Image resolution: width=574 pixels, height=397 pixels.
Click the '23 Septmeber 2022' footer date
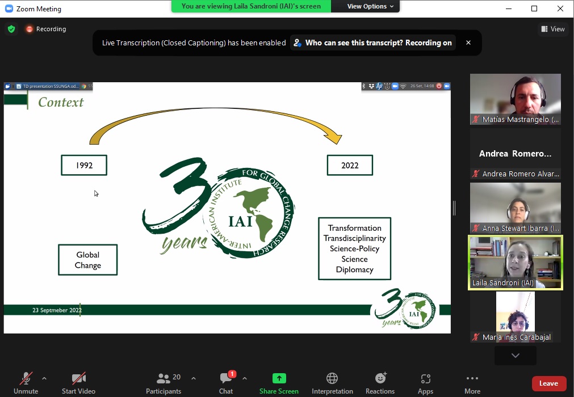(x=57, y=310)
